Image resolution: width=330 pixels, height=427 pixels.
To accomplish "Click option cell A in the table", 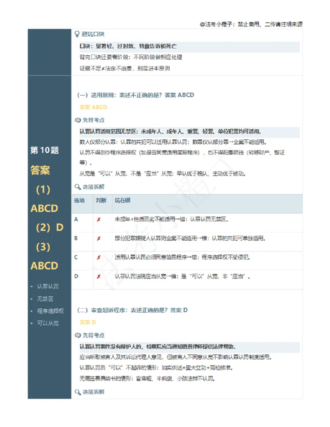I will tap(76, 219).
